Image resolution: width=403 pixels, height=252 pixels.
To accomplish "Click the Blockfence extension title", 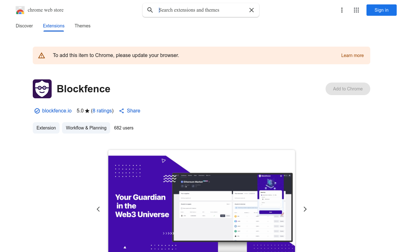I will 83,89.
